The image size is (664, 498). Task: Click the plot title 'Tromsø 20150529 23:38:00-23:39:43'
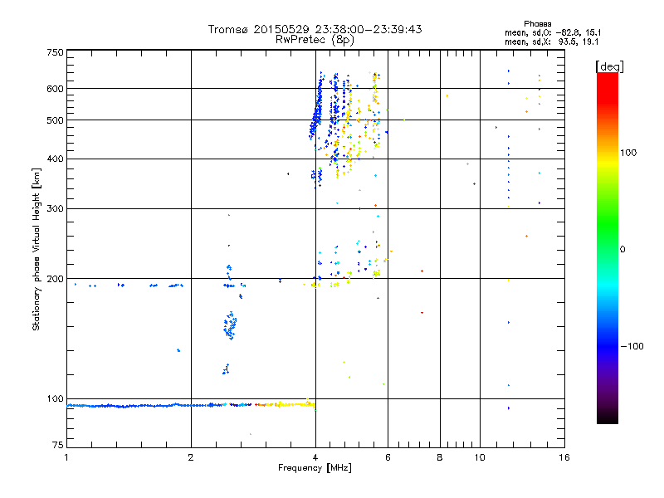pos(315,29)
